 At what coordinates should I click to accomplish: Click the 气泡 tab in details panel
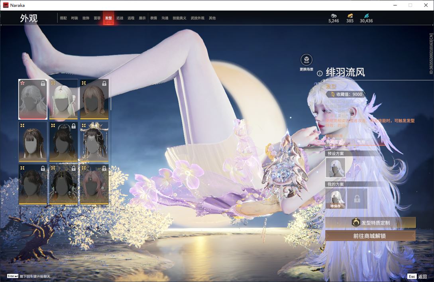361,142
